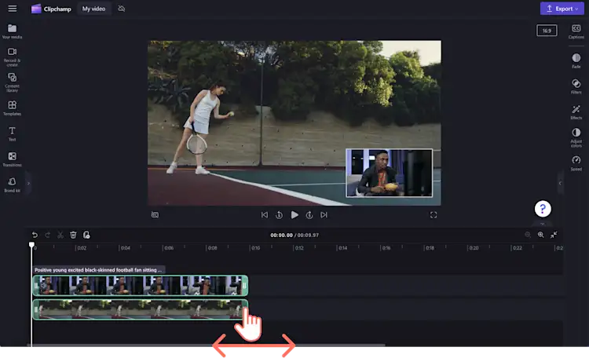The width and height of the screenshot is (589, 358).
Task: Undo the last action
Action: (35, 236)
